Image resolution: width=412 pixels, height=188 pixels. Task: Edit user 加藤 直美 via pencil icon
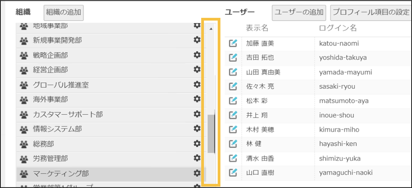pyautogui.click(x=233, y=43)
